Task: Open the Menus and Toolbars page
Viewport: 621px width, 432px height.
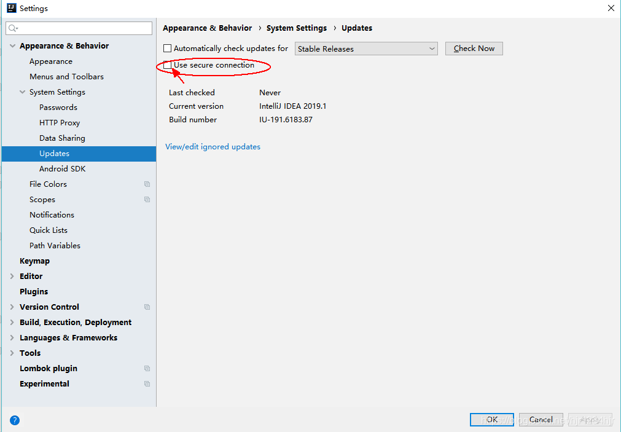Action: pos(66,76)
